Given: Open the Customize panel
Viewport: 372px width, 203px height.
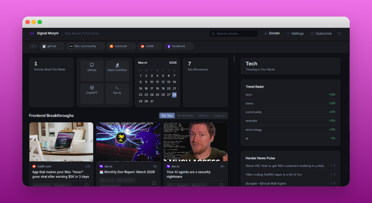Looking at the screenshot, I should click(321, 34).
